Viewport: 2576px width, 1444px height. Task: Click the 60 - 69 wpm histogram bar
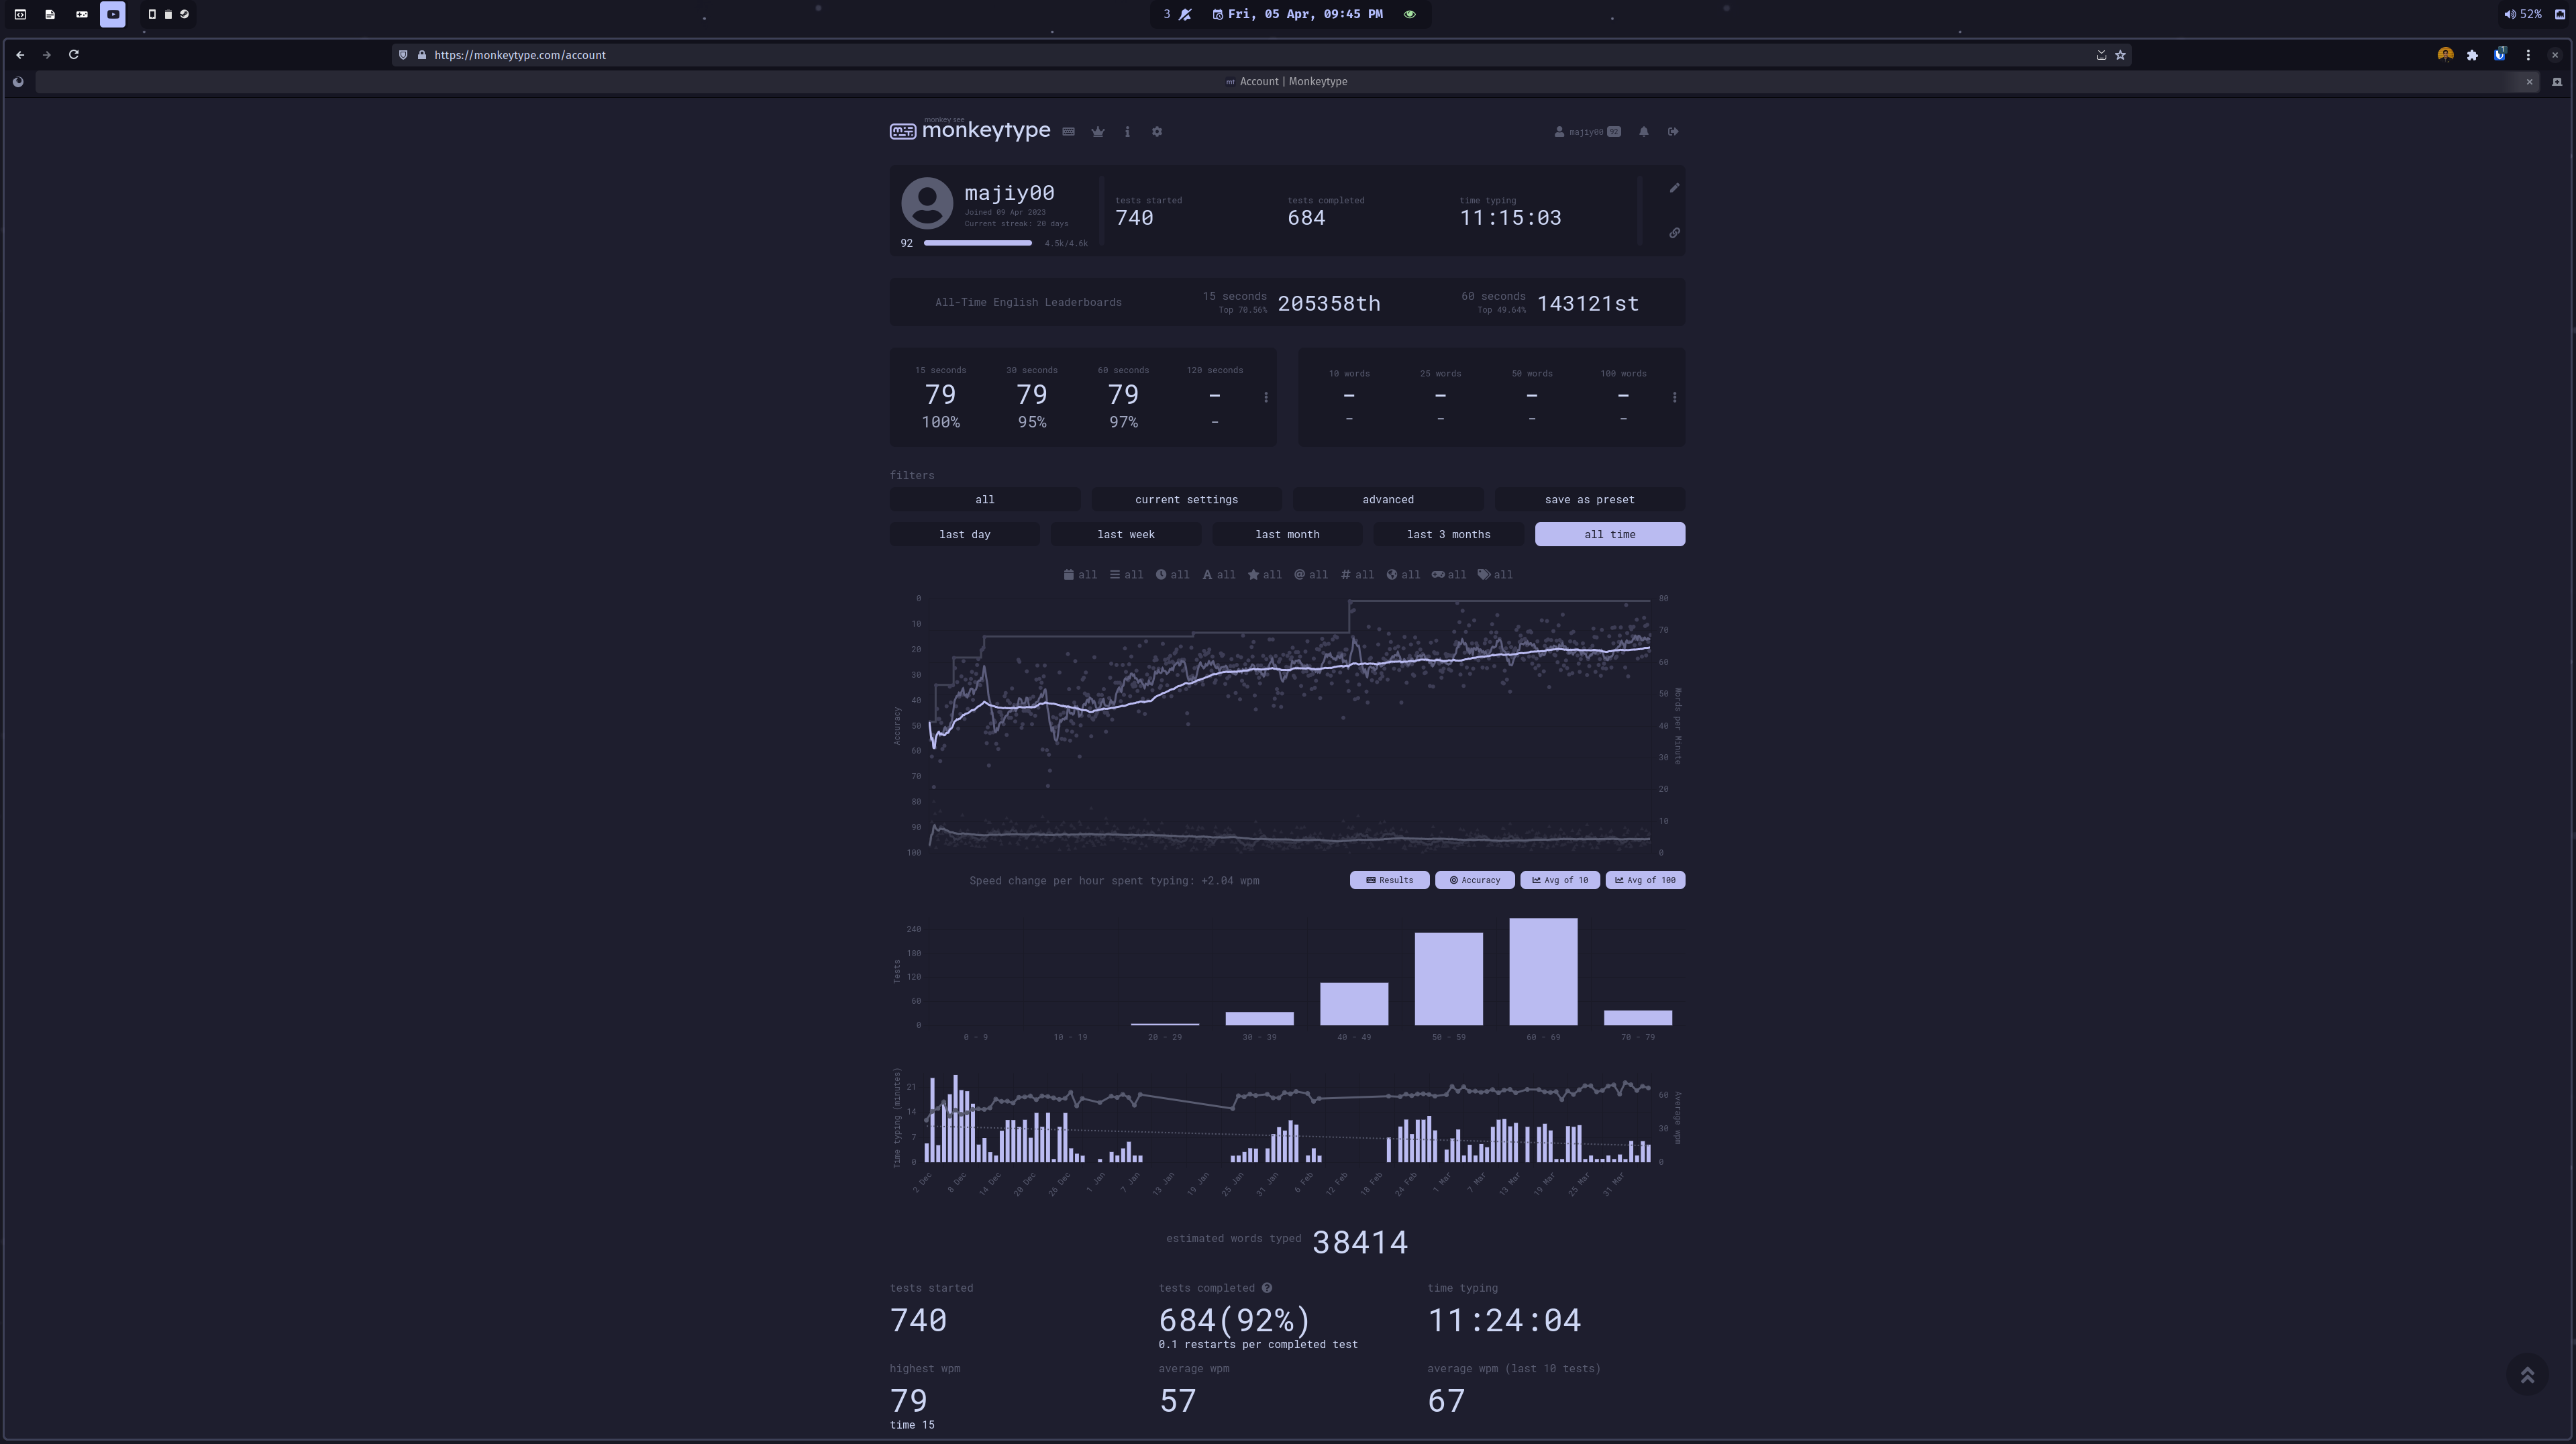(1543, 971)
